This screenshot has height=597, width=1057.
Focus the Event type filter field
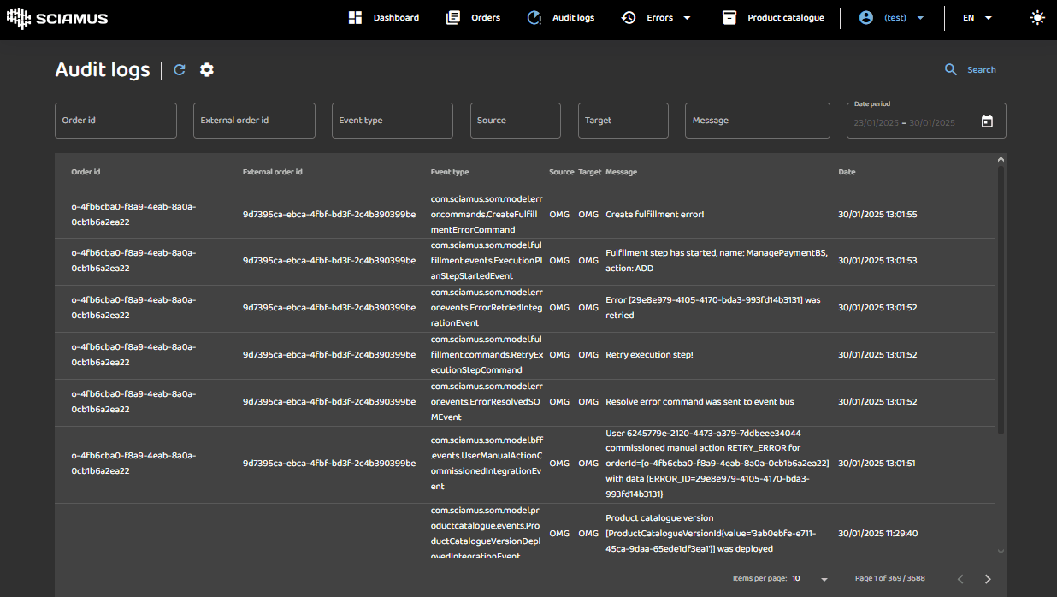(392, 121)
